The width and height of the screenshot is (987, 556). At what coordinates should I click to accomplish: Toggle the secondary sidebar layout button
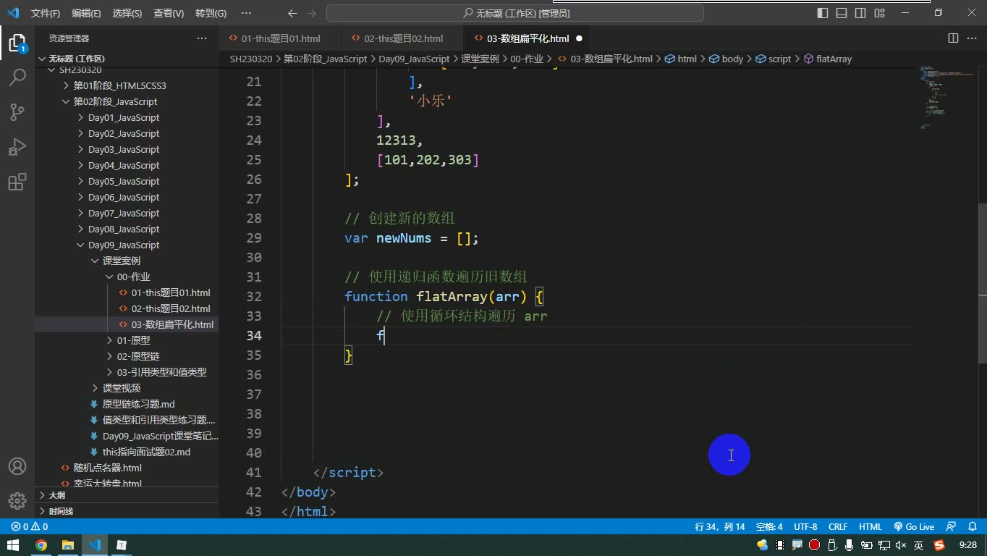[x=860, y=13]
